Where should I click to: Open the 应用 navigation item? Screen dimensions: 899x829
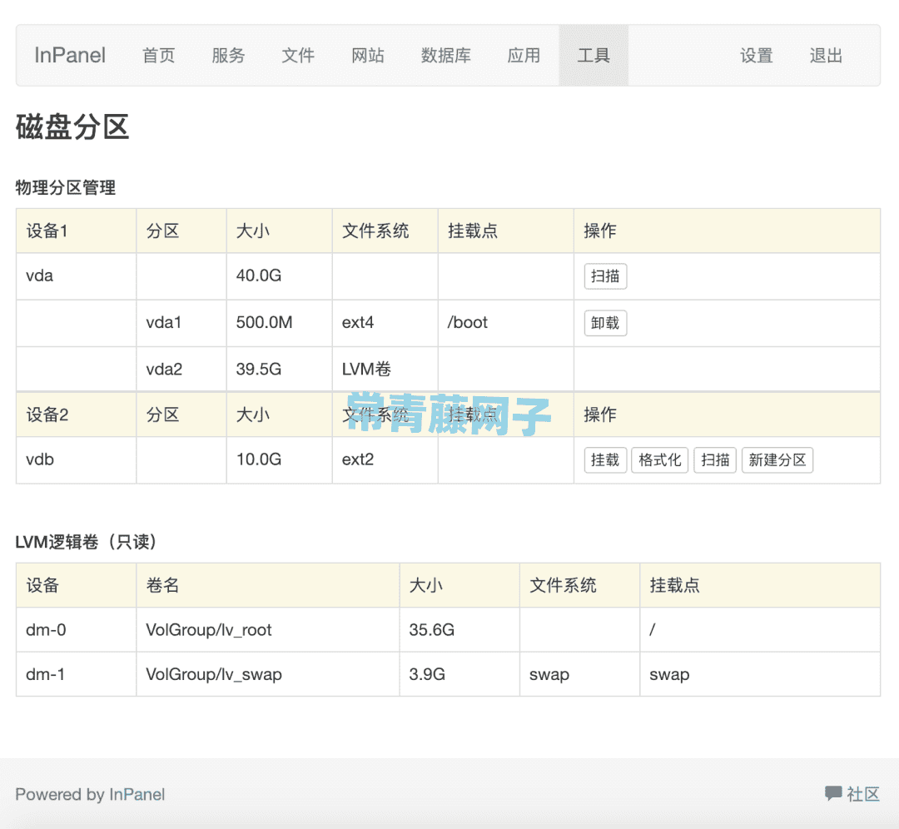pos(524,56)
